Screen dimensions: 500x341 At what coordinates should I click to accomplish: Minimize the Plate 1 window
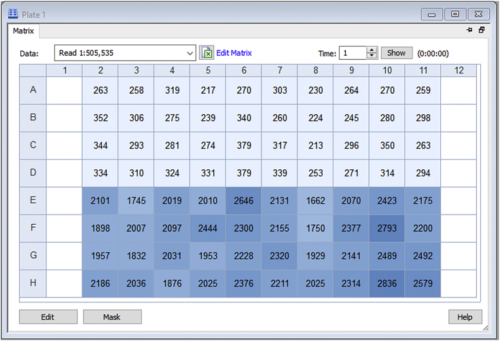pos(432,14)
